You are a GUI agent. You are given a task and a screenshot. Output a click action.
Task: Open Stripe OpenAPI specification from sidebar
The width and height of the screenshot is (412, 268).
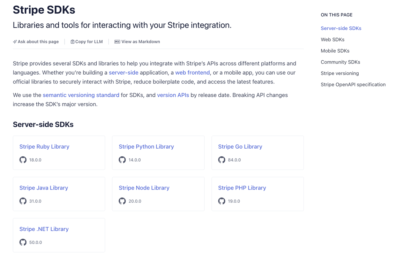coord(353,84)
